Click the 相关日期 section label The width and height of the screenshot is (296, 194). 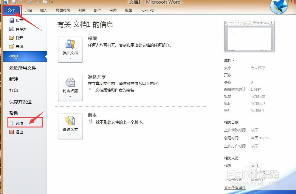[x=231, y=122]
